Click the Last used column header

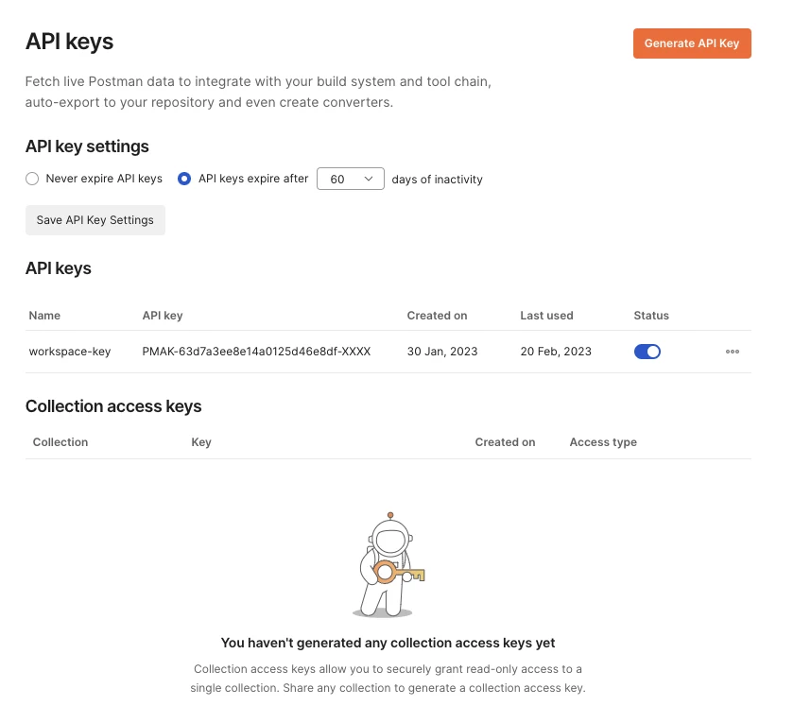(x=546, y=316)
